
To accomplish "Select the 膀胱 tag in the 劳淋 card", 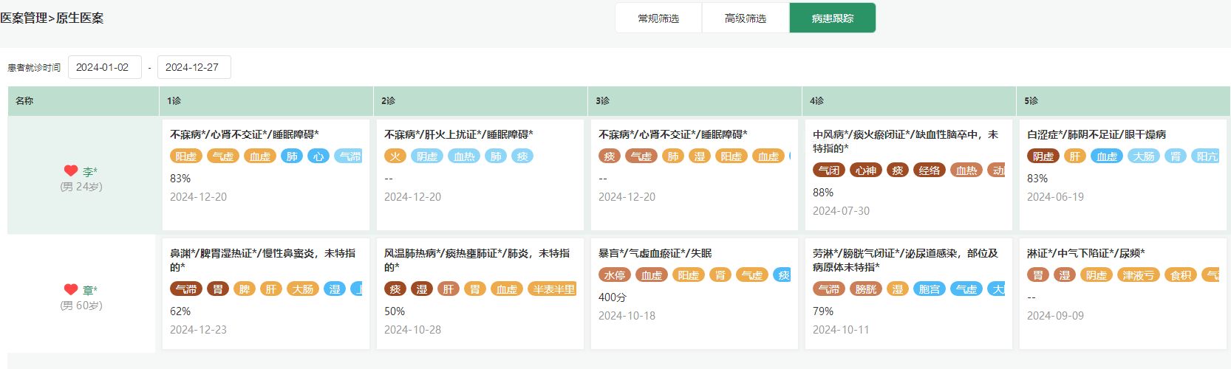I will point(865,289).
